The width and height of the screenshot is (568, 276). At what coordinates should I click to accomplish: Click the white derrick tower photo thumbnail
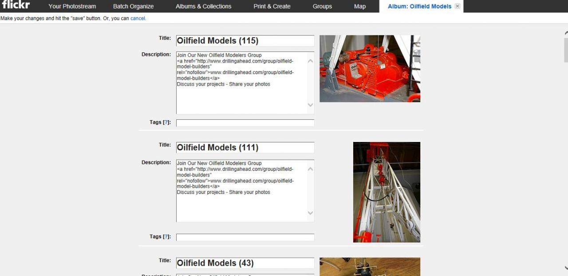387,192
